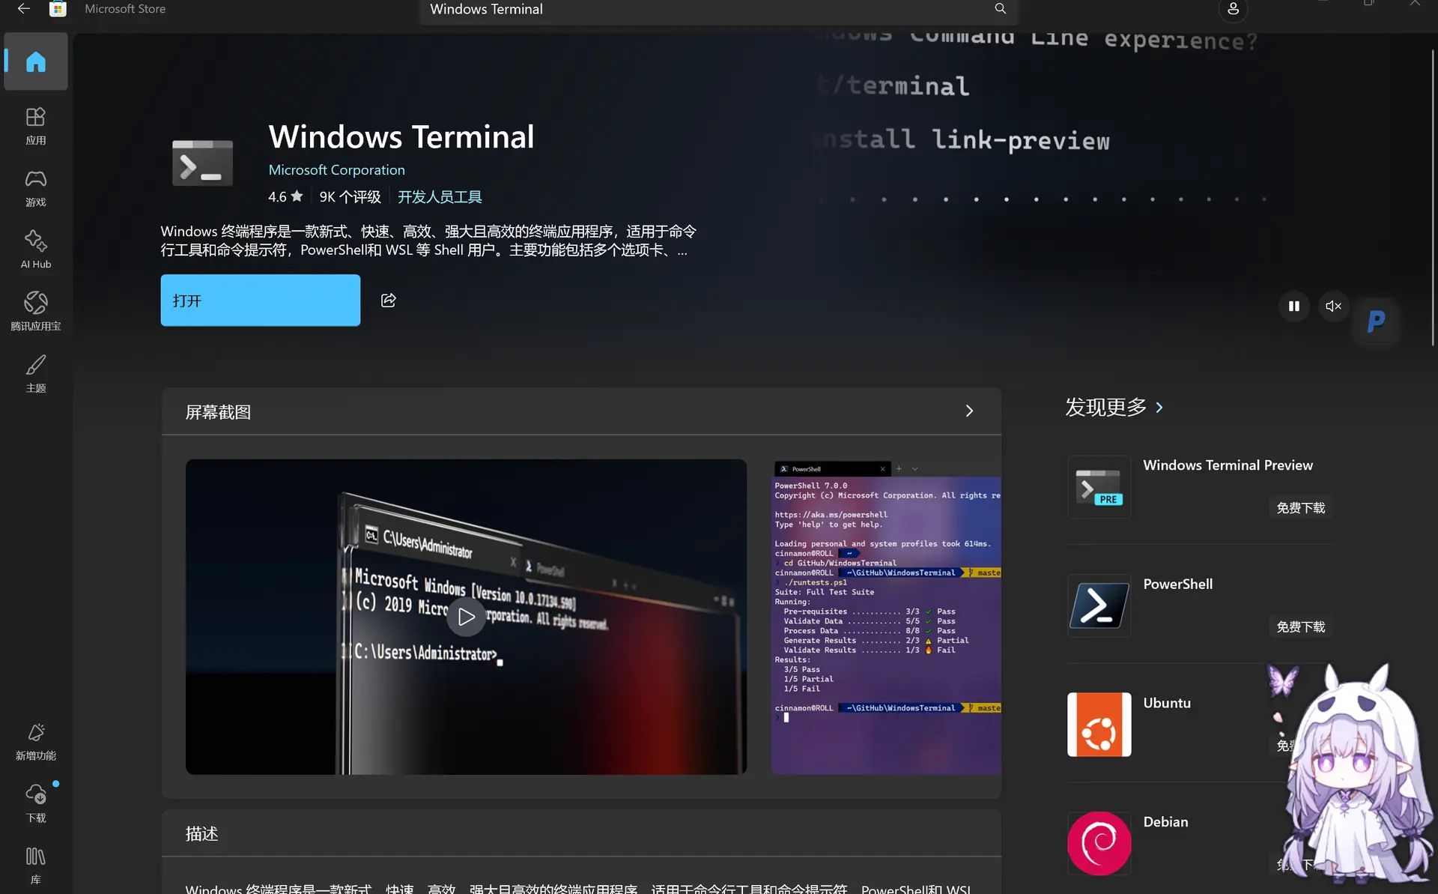
Task: Open the PowerShell screenshot thumbnail
Action: point(886,617)
